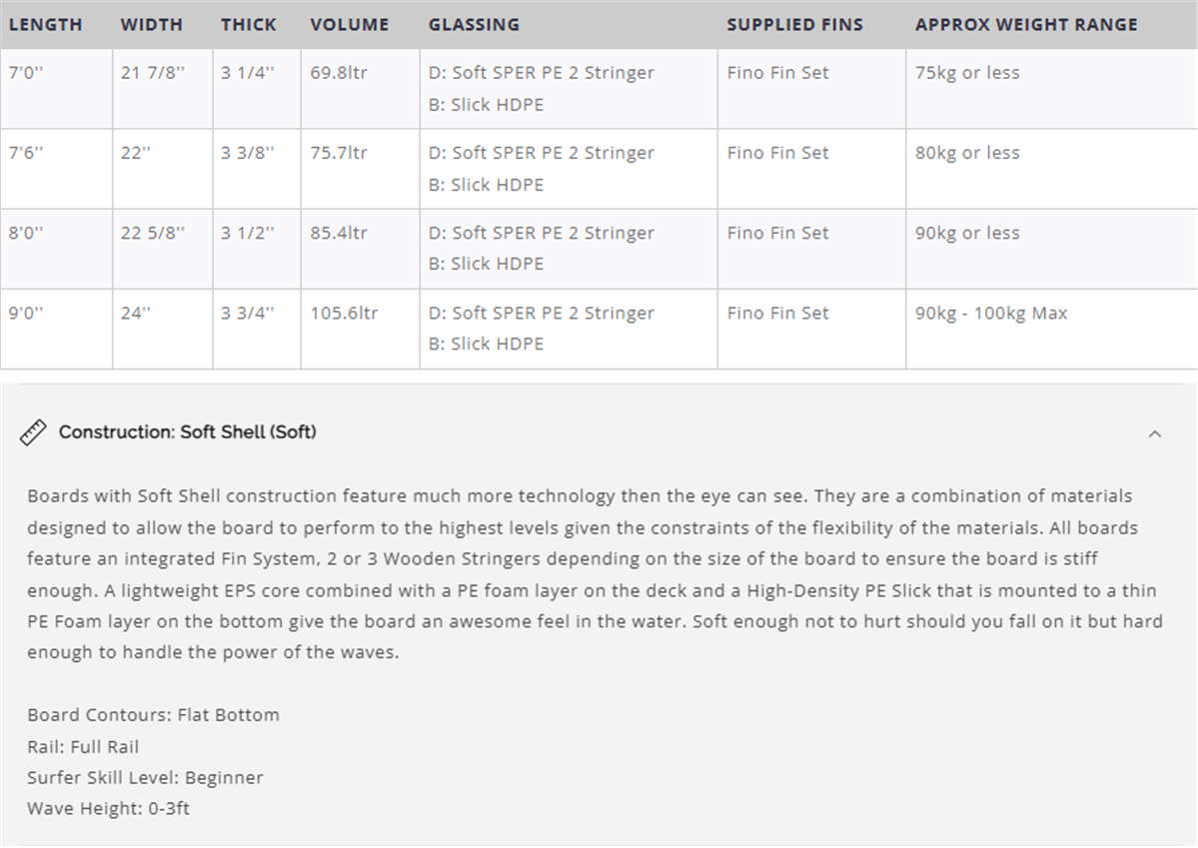Click the Construction: Soft Shell (Soft) title
The image size is (1198, 848).
(x=187, y=432)
